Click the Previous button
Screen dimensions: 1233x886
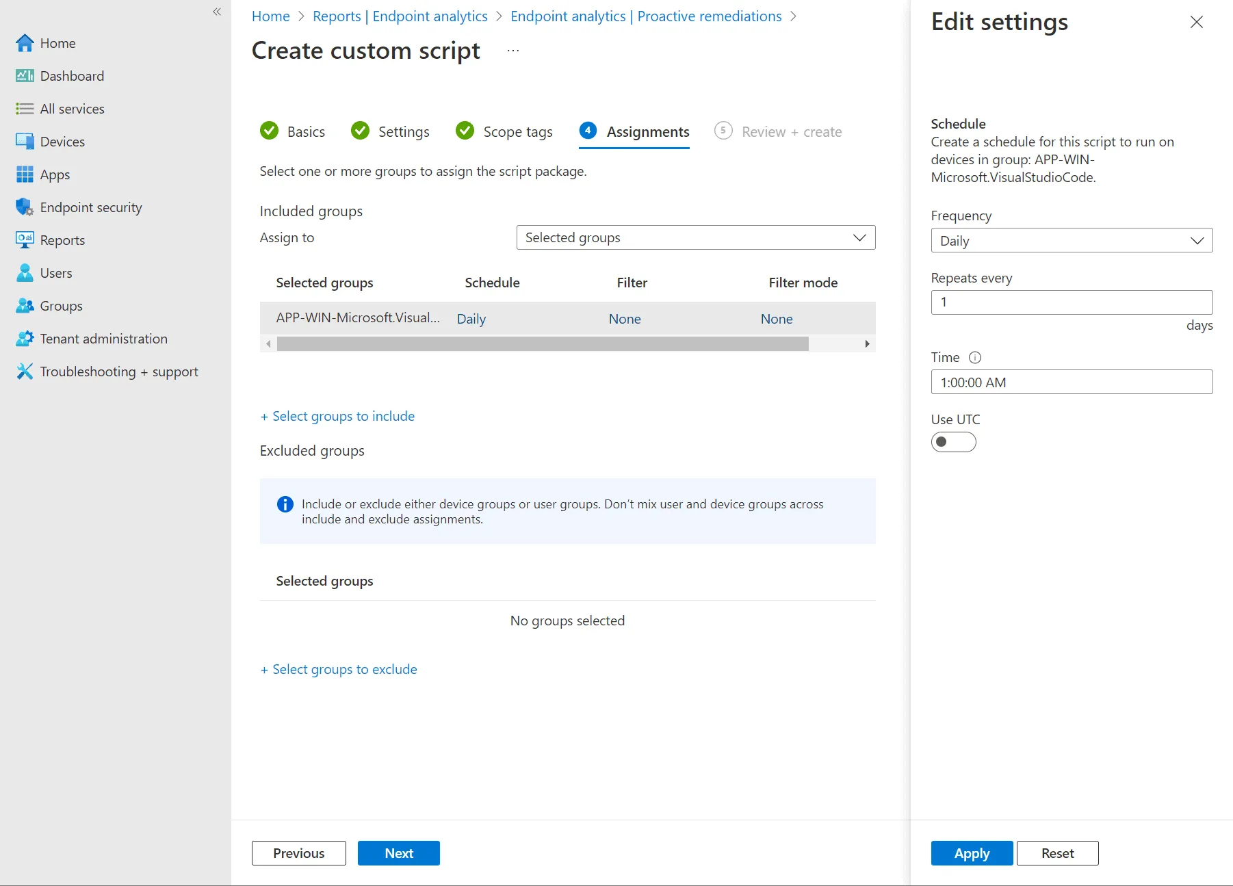(299, 853)
